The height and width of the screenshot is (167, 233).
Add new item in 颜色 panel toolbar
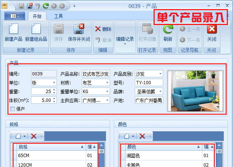click(x=127, y=136)
